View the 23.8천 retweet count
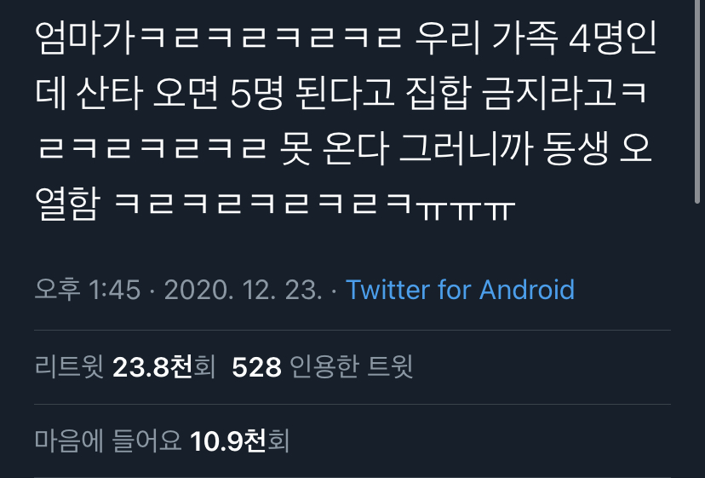Viewport: 705px width, 478px height. pos(152,367)
